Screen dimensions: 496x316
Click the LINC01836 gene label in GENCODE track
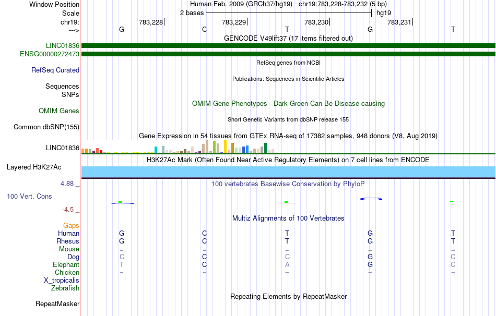(63, 46)
